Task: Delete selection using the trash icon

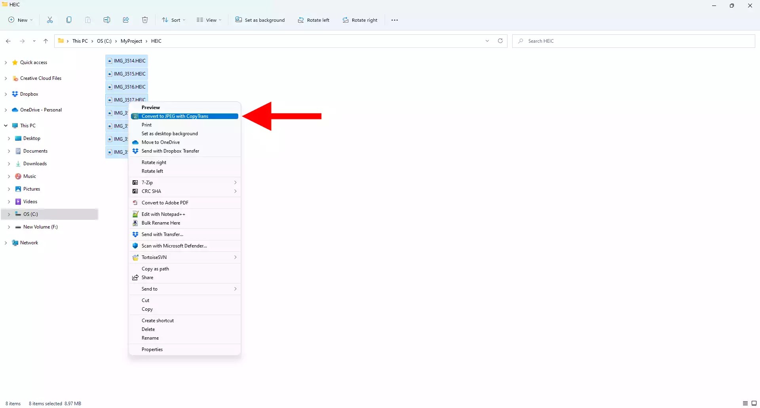Action: [x=145, y=20]
